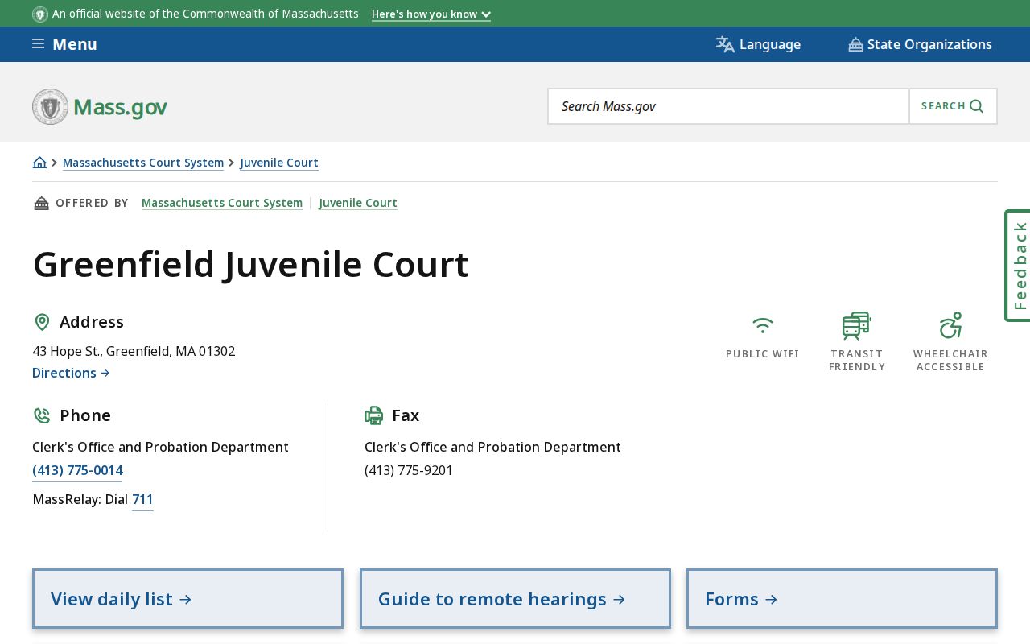Click the Massachusetts state seal icon in top banner
1030x644 pixels.
click(x=40, y=14)
